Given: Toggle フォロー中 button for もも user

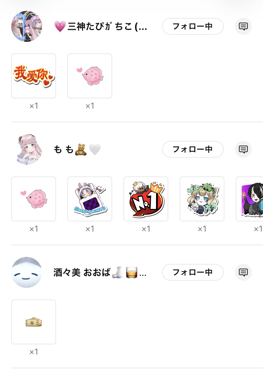Looking at the screenshot, I should click(x=193, y=149).
